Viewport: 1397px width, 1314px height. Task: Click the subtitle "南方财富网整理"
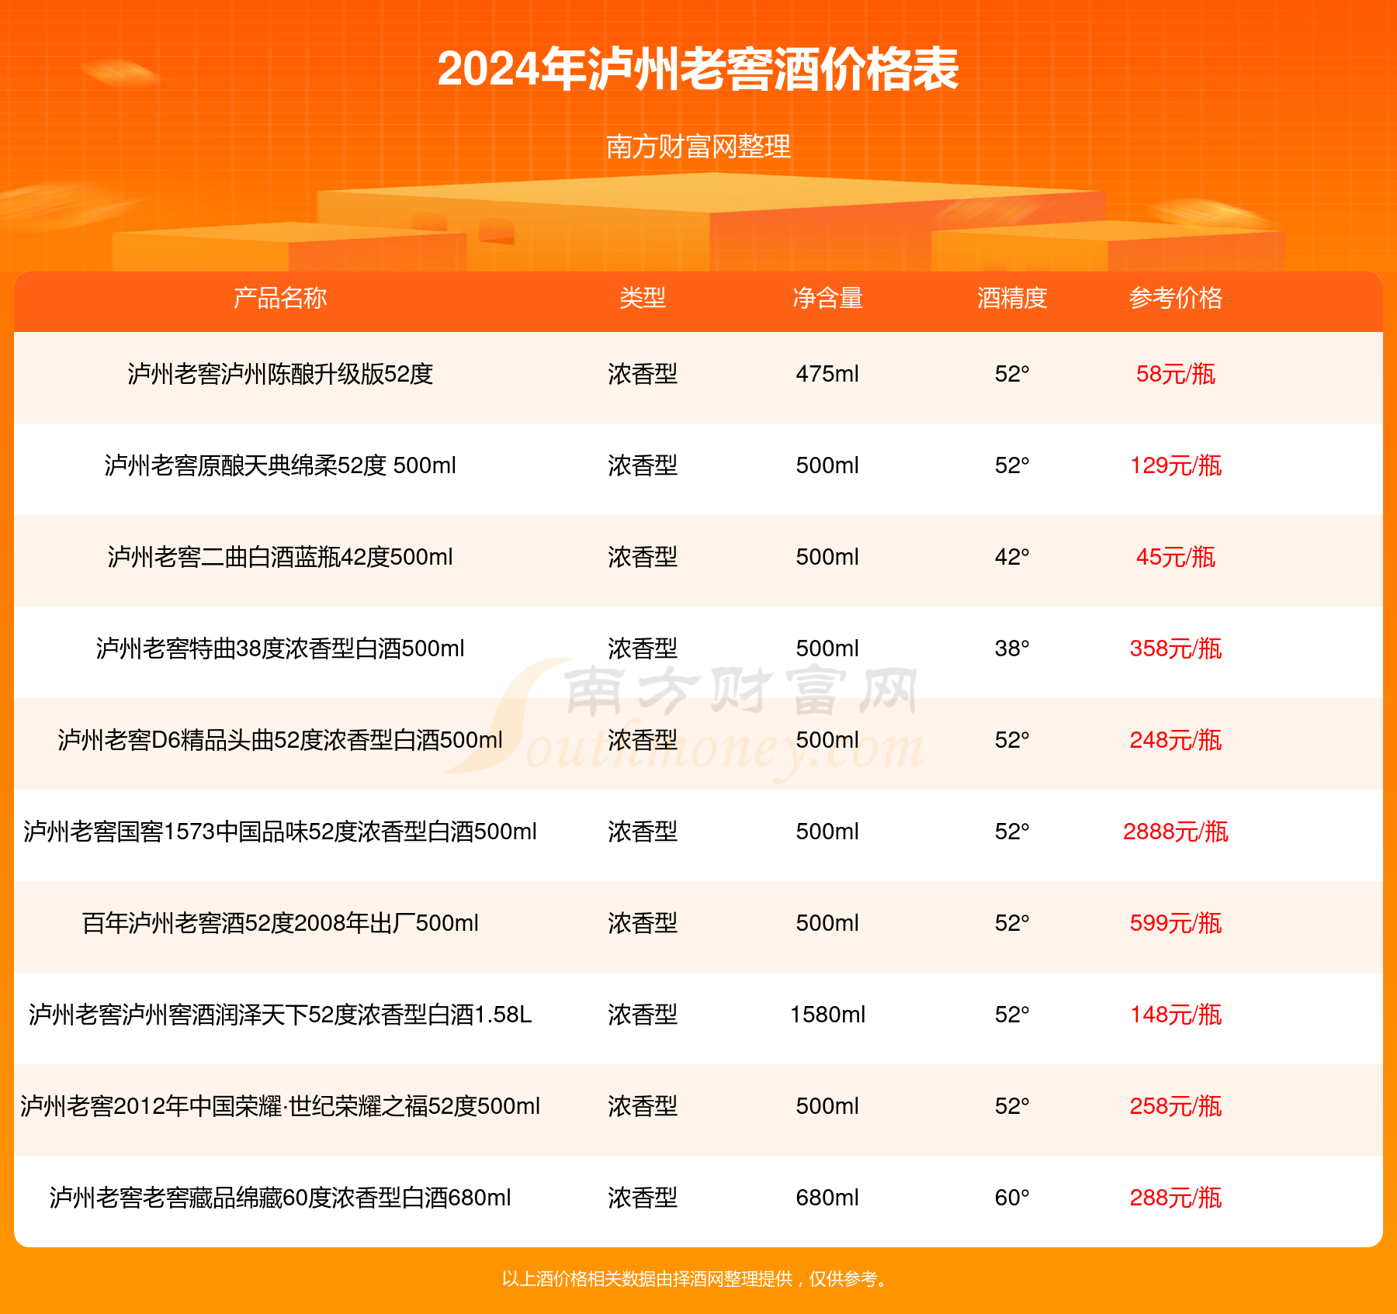pyautogui.click(x=698, y=147)
